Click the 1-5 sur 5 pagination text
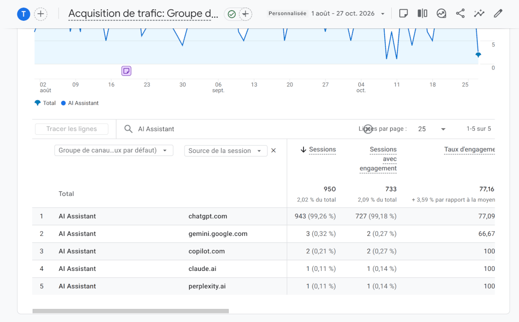The width and height of the screenshot is (519, 322). 478,129
